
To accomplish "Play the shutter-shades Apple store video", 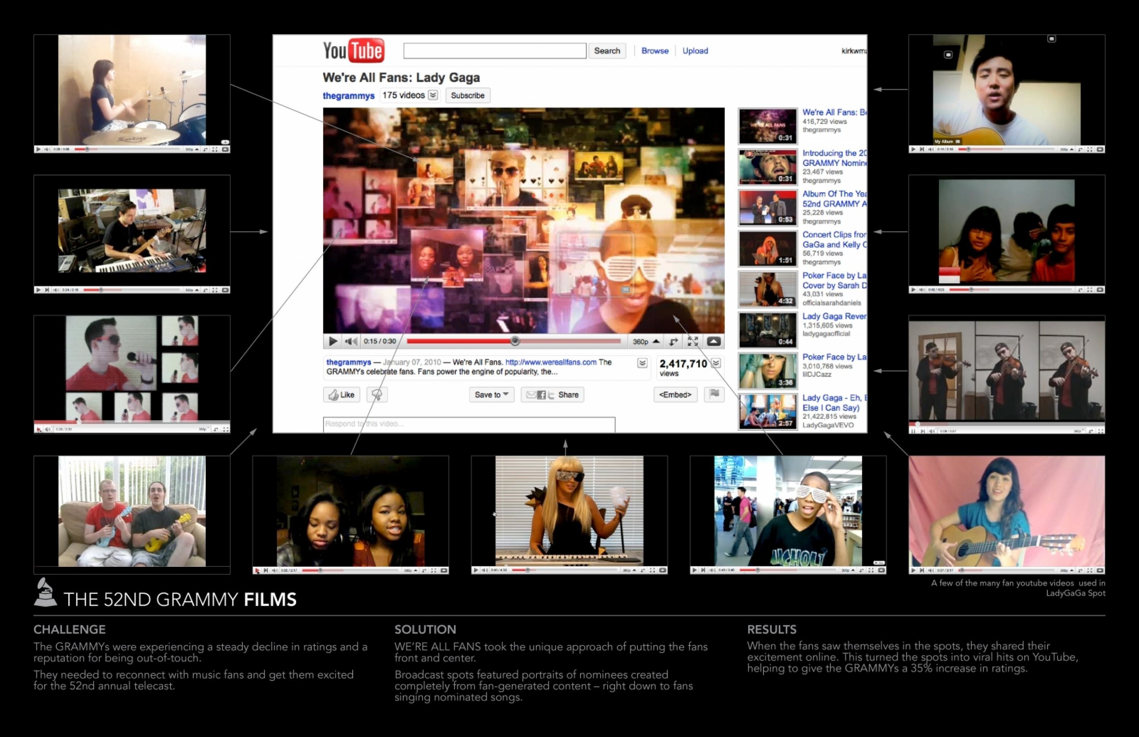I will (694, 570).
